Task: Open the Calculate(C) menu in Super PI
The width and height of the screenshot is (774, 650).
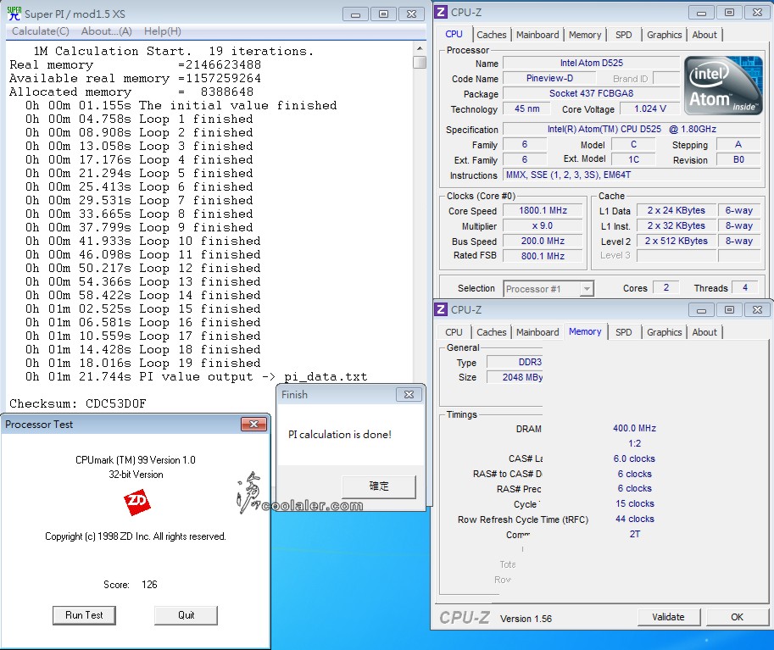Action: click(41, 31)
